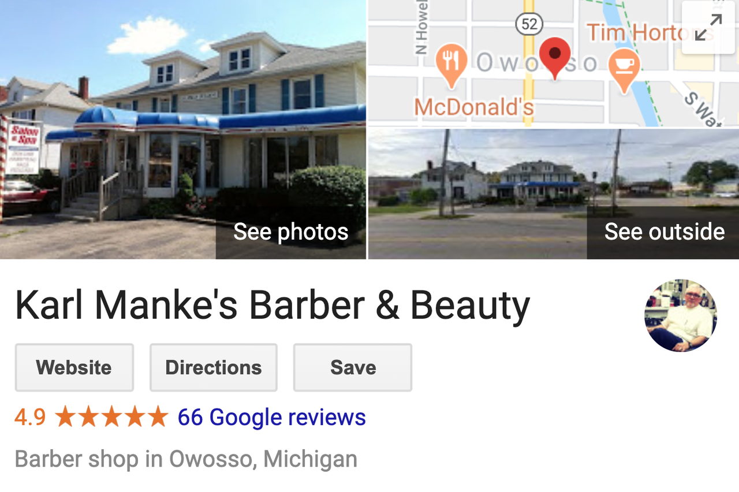
Task: Open the circular owner profile photo
Action: (x=681, y=315)
